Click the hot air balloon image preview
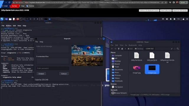Viewport: 189px width, 106px height. pos(87,55)
